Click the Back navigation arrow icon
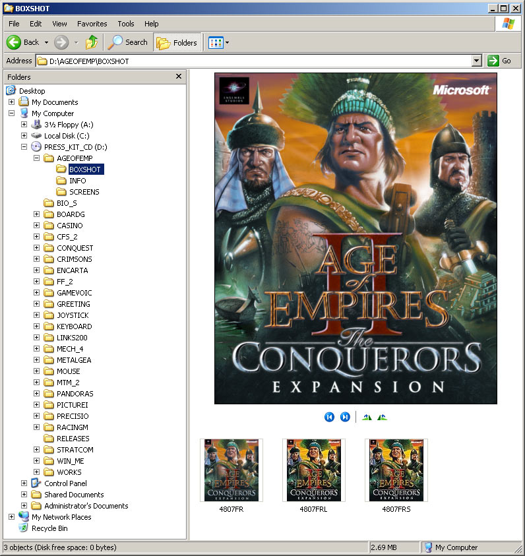The height and width of the screenshot is (556, 525). tap(14, 42)
